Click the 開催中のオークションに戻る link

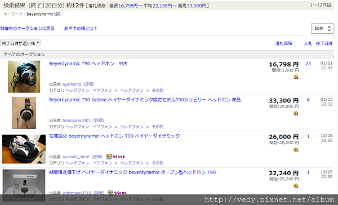pos(28,29)
